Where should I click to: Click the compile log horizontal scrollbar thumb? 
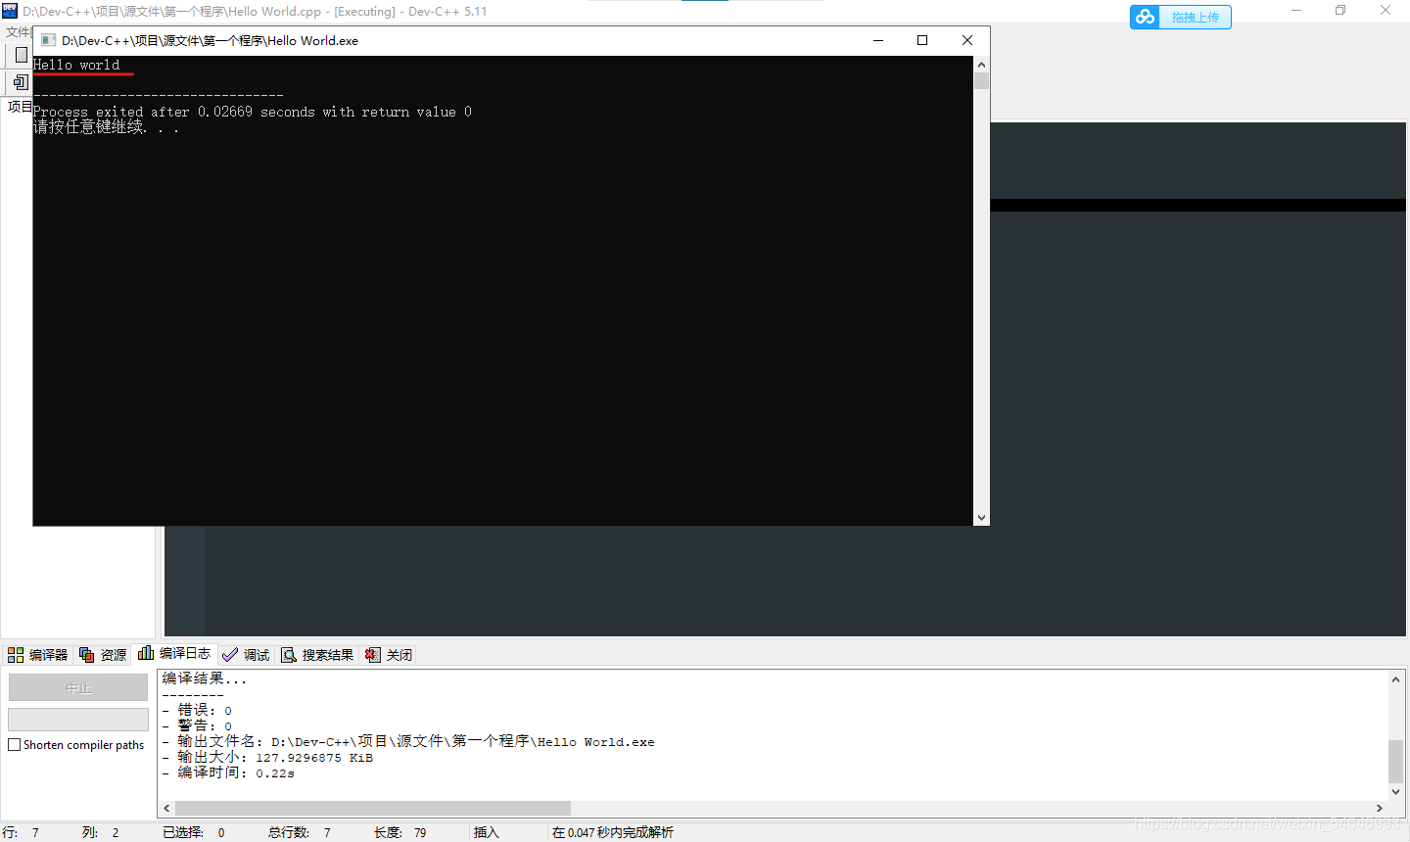pos(373,809)
